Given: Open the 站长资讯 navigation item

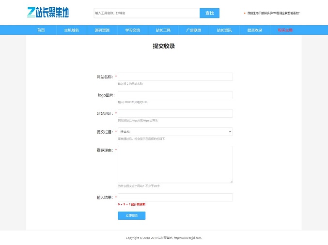Looking at the screenshot, I should tap(224, 30).
